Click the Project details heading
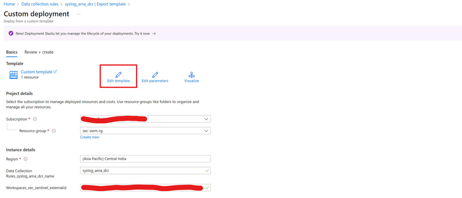The width and height of the screenshot is (462, 198). [19, 94]
